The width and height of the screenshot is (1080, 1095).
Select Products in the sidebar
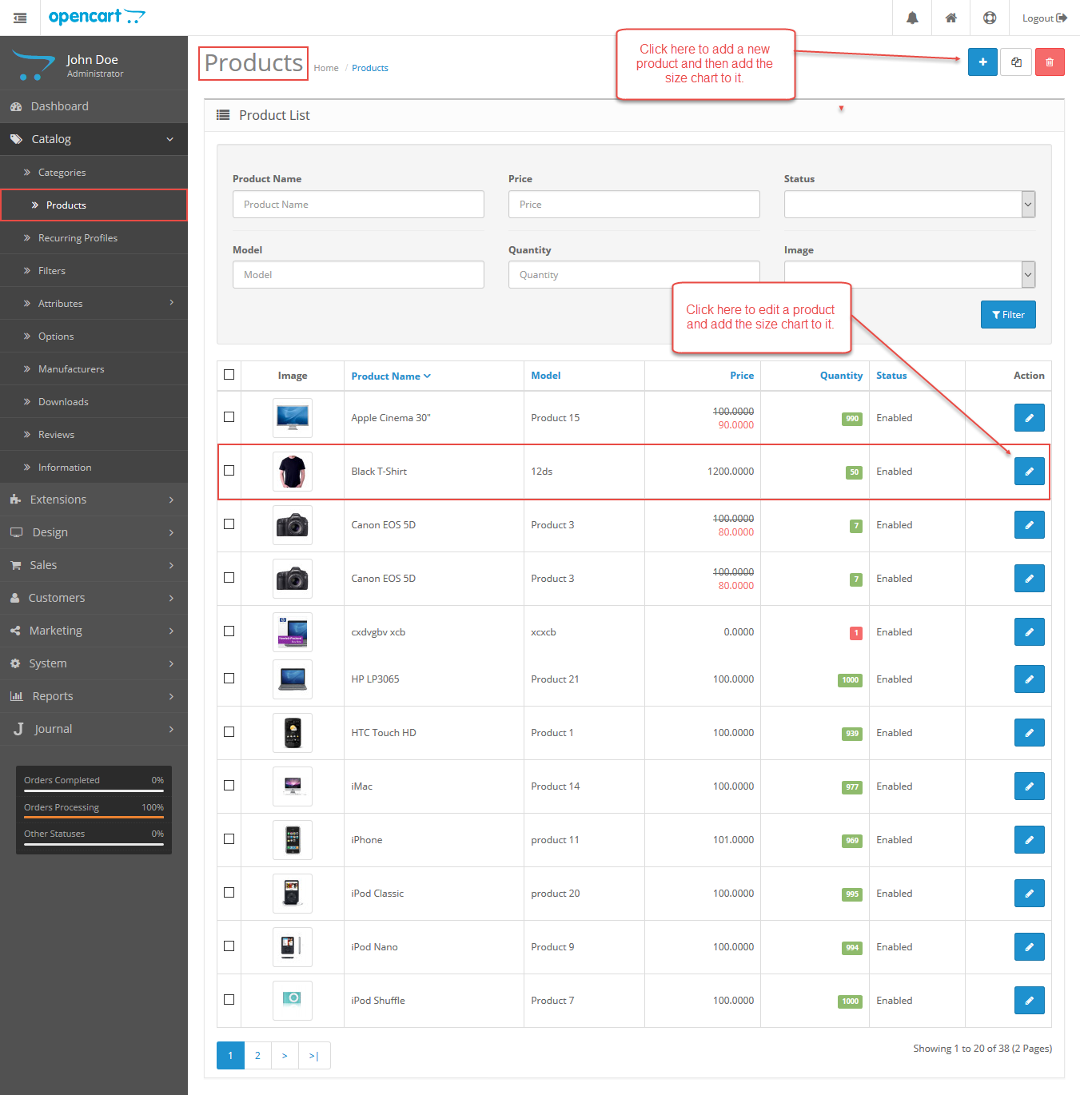(x=94, y=205)
